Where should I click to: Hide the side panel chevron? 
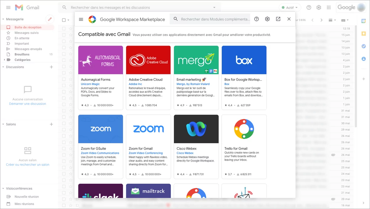coord(364,203)
